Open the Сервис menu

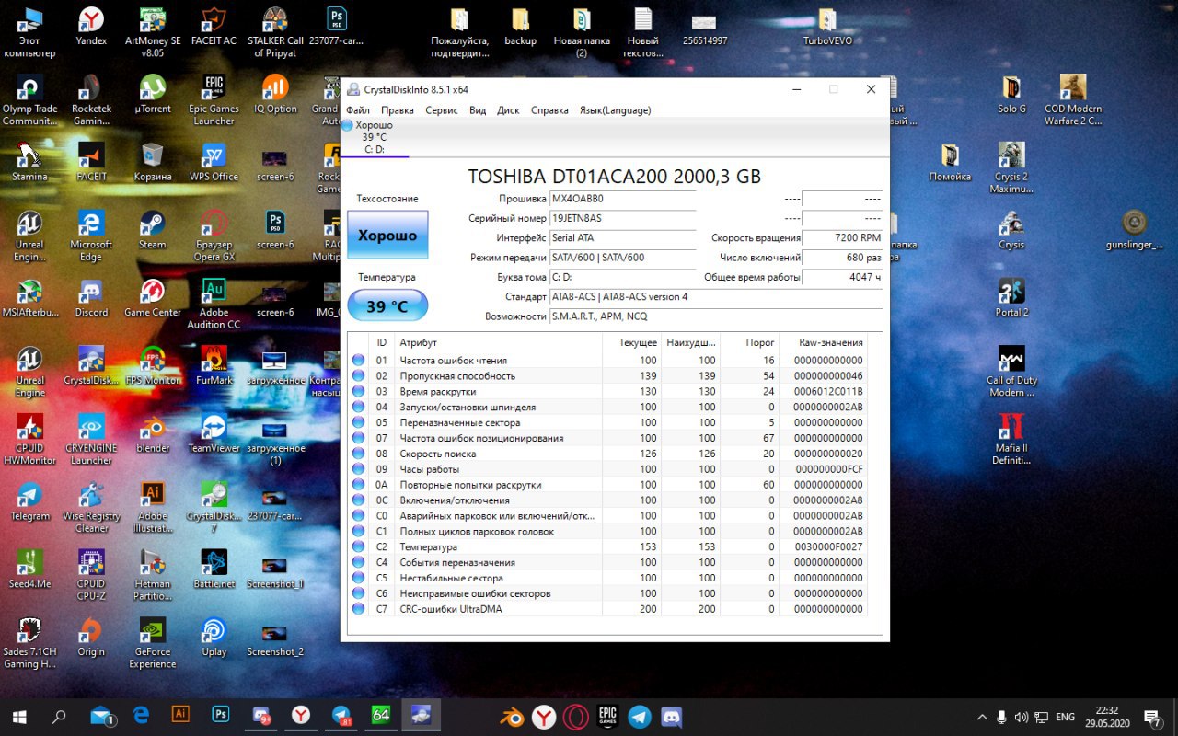(x=442, y=109)
